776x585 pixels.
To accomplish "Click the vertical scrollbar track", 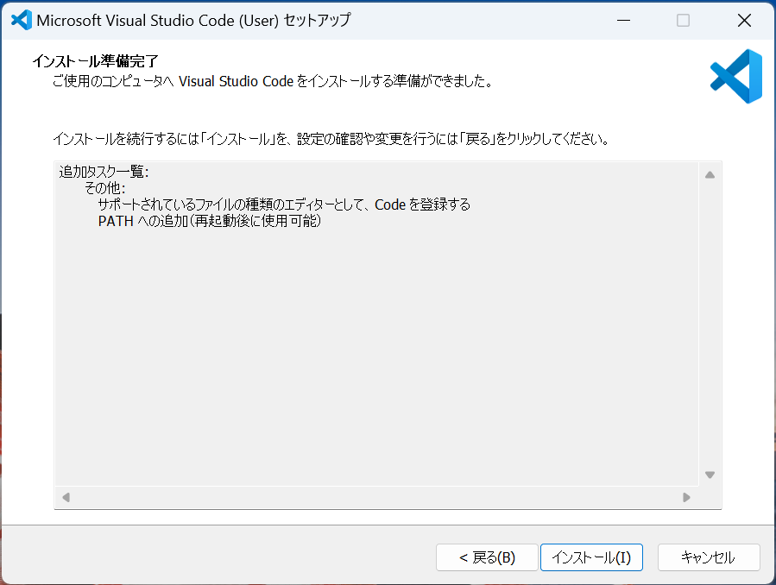I will tap(710, 328).
